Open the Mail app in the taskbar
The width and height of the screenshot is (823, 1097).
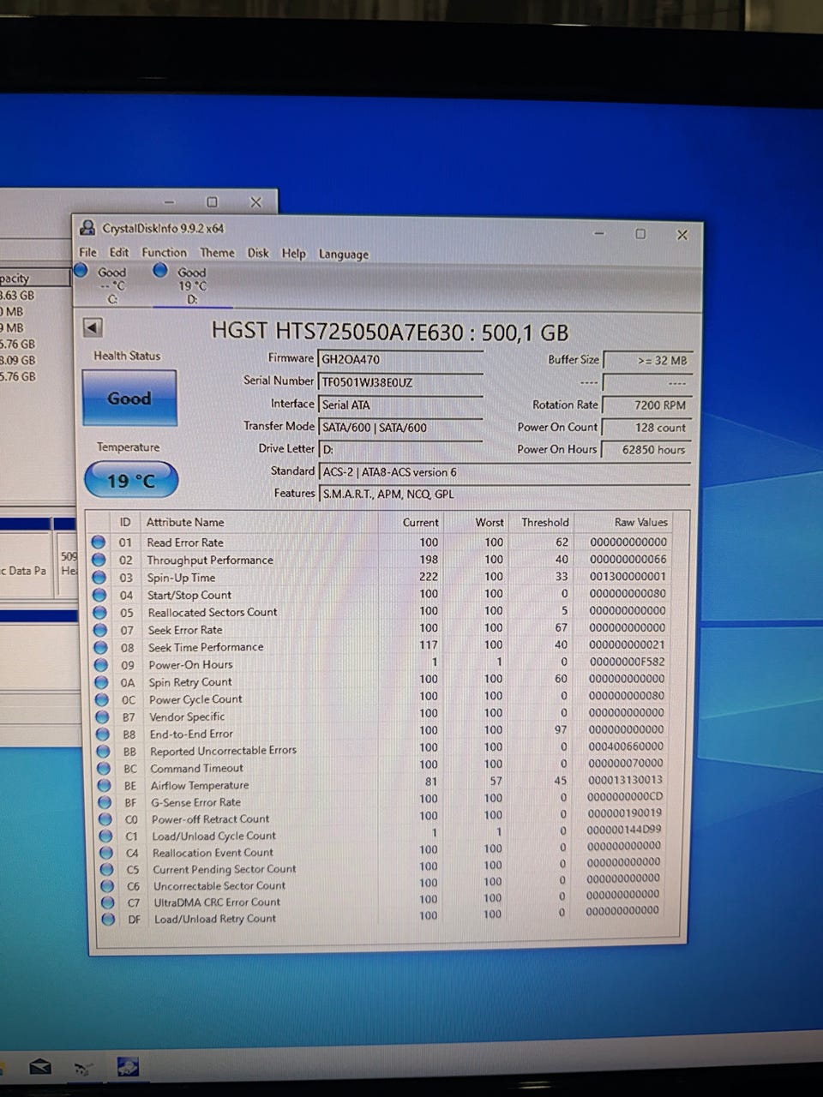pyautogui.click(x=39, y=1067)
